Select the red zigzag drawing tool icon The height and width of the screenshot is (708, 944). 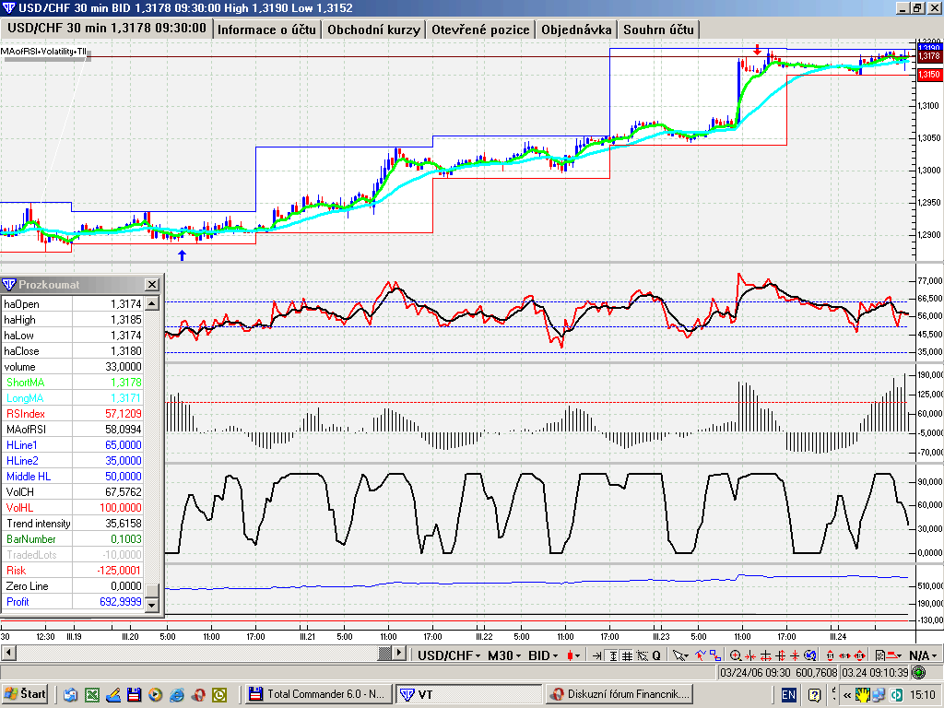click(x=701, y=655)
